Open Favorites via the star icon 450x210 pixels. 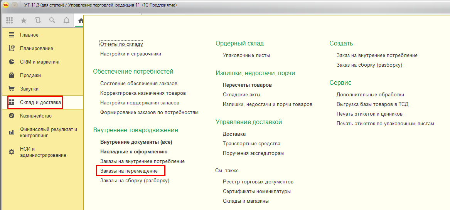pos(24,20)
